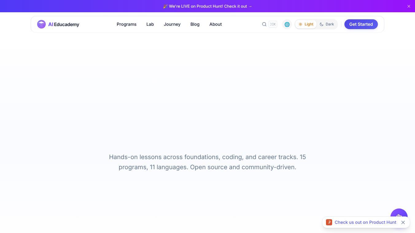The image size is (415, 233).
Task: Click the moon icon on Dark option
Action: click(x=322, y=24)
